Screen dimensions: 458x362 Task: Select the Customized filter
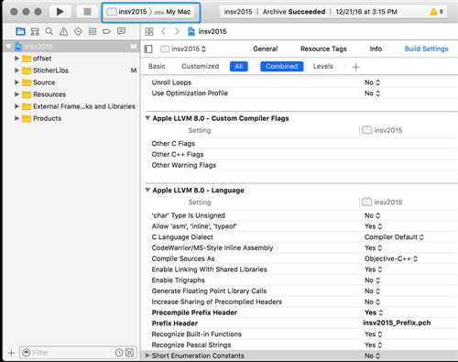(x=201, y=66)
